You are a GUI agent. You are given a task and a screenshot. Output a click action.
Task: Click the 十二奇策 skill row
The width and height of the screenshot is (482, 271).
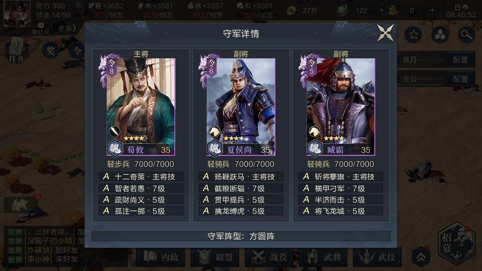click(141, 177)
